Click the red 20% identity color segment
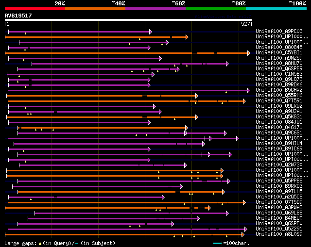Screen dimensions: 311x247 pos(35,9)
